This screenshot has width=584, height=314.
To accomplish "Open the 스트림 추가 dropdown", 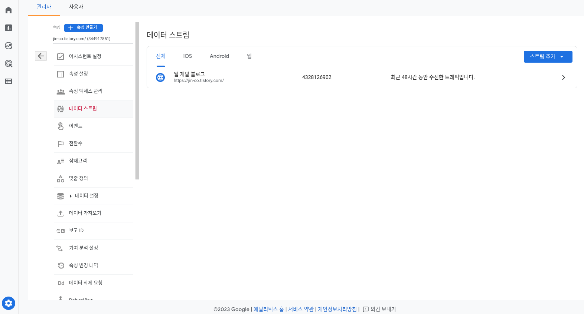I will click(x=548, y=57).
